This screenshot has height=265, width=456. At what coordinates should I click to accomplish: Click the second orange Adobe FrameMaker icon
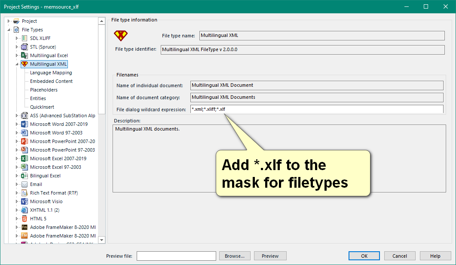click(x=24, y=236)
